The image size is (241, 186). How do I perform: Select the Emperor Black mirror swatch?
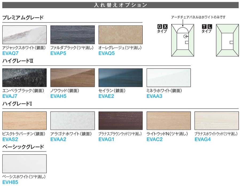click(24, 78)
